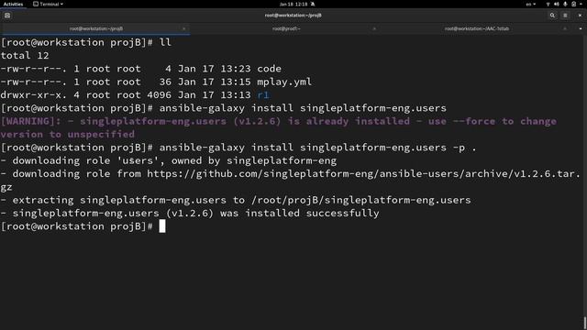
Task: Click the 'drwxr-xr-x.' permissions text
Action: [33, 95]
